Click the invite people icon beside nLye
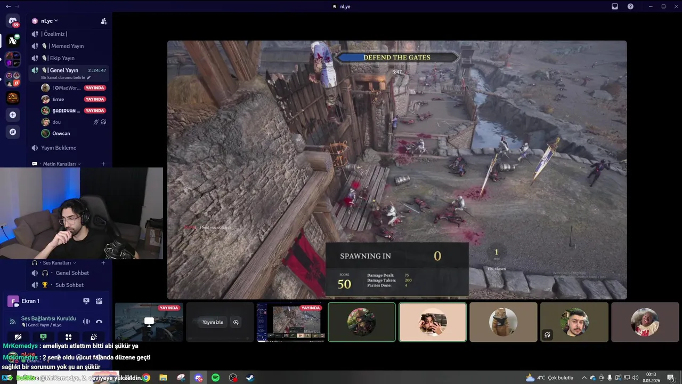682x384 pixels. tap(104, 21)
